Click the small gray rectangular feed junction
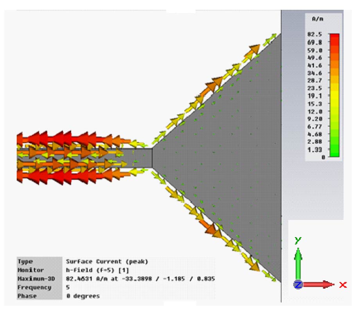 (x=142, y=157)
